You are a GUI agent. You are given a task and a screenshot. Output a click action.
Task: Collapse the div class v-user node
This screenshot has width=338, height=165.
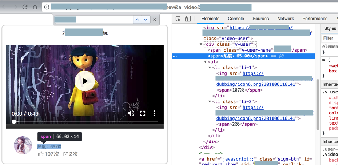201,44
